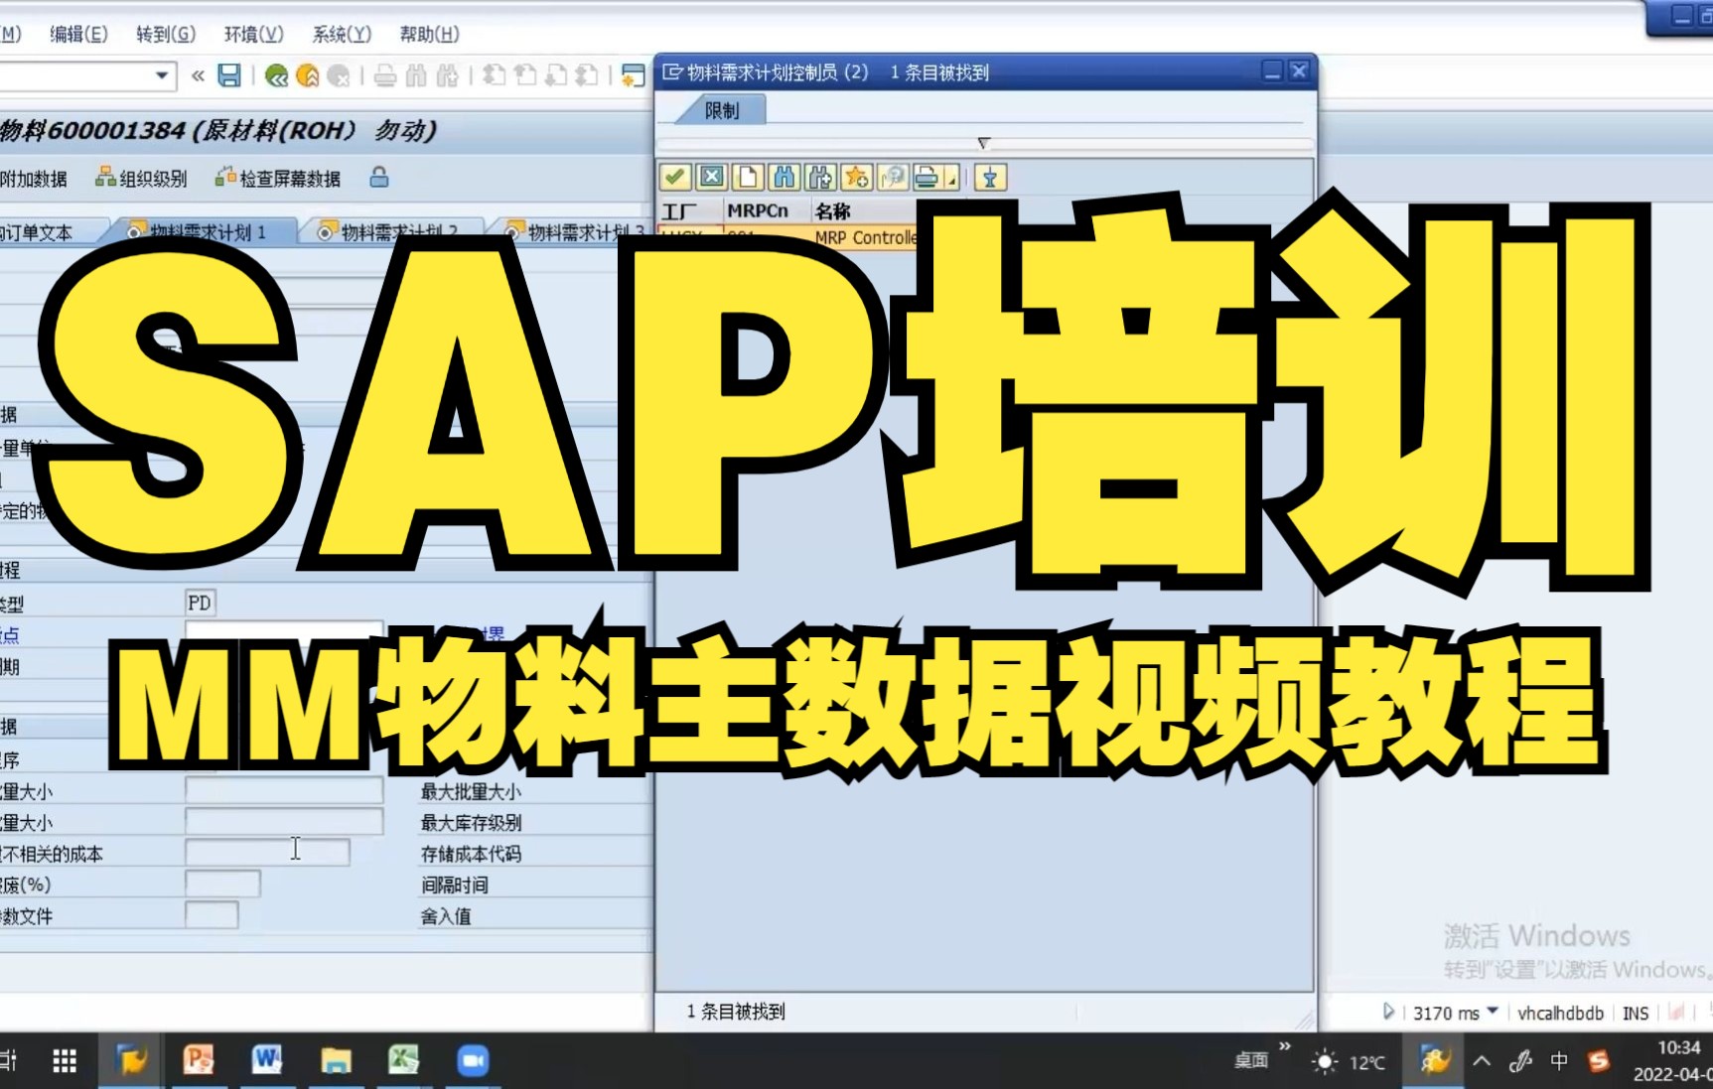Click the grey Cancel icon in the toolbar
The height and width of the screenshot is (1089, 1713).
tap(339, 75)
